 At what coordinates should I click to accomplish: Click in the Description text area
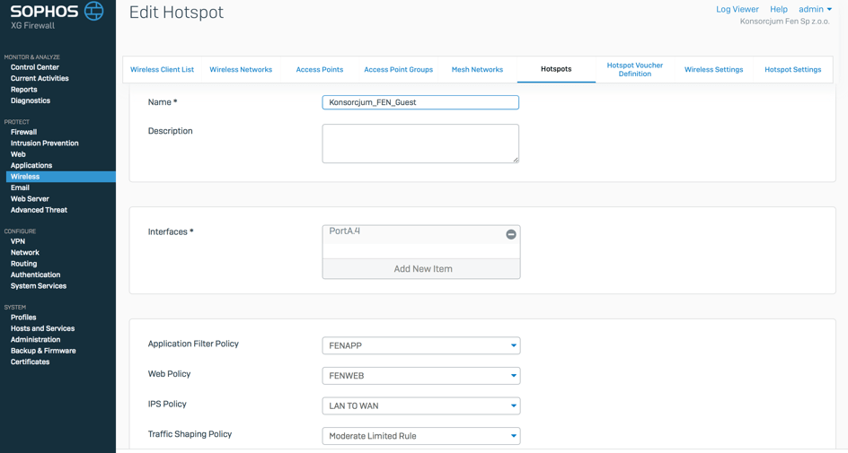[x=420, y=144]
